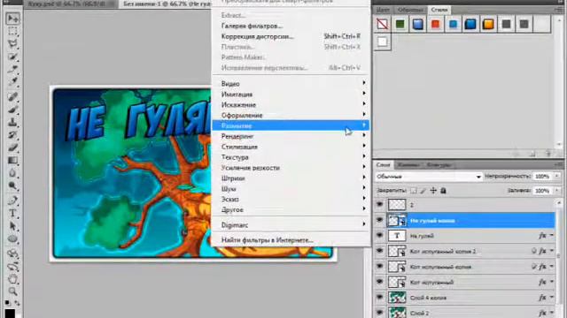Screen dimensions: 567x318
Task: Switch to the Образцы tab
Action: tap(410, 10)
